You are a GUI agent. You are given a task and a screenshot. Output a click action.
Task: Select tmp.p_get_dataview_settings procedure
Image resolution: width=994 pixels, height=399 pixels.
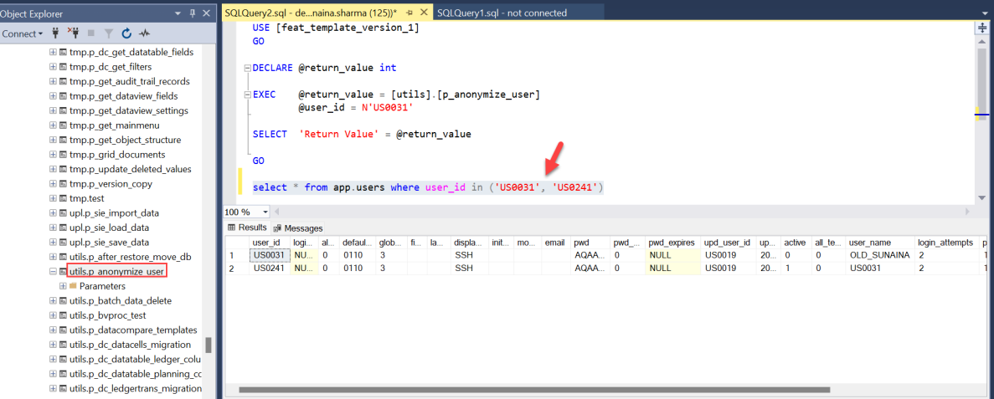[129, 110]
